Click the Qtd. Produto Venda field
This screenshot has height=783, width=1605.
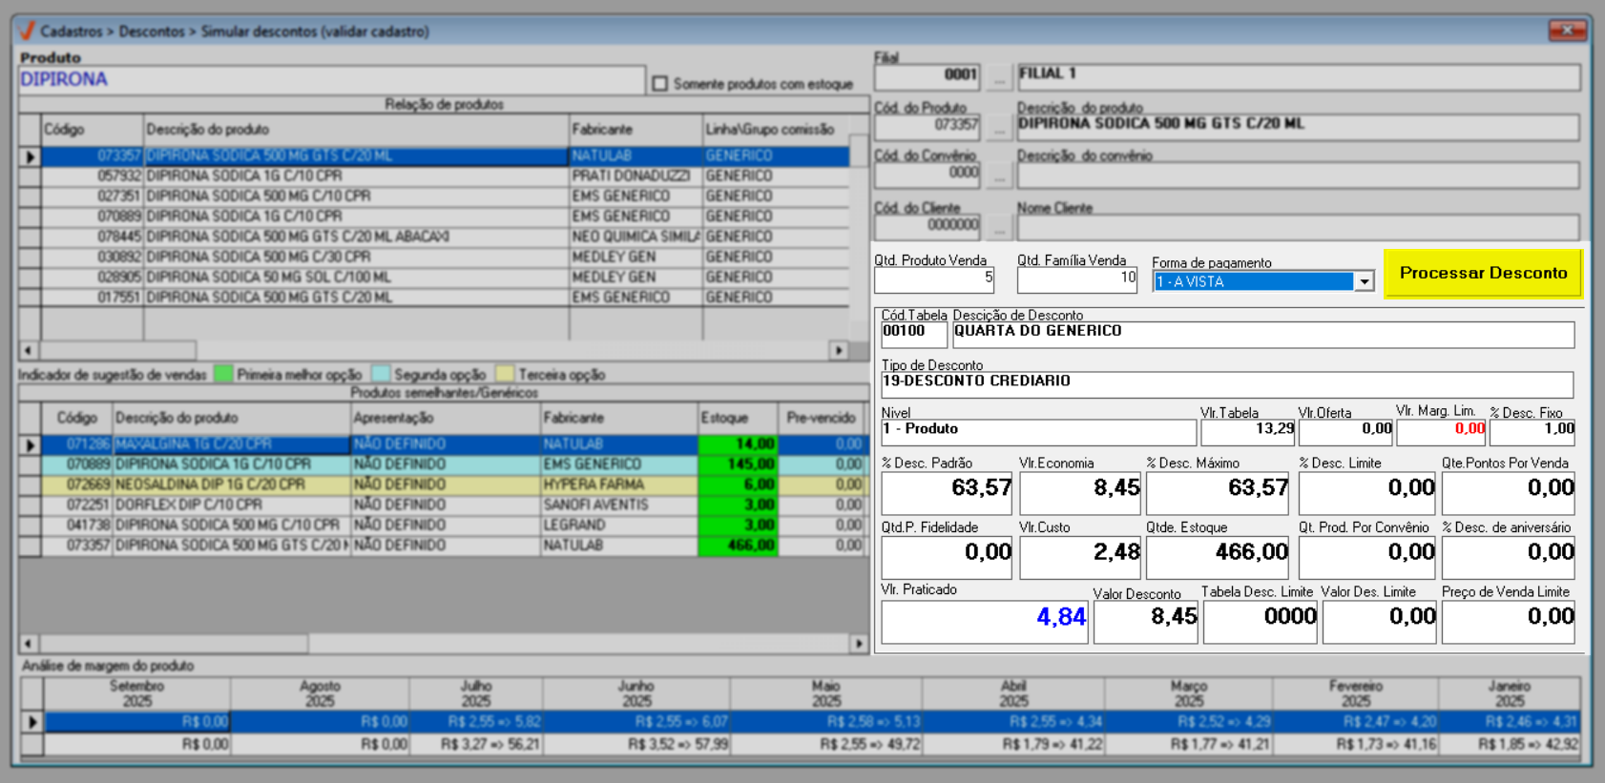point(933,279)
